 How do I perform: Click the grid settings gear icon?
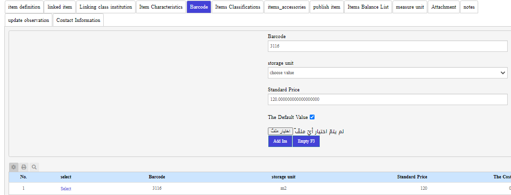(14, 167)
